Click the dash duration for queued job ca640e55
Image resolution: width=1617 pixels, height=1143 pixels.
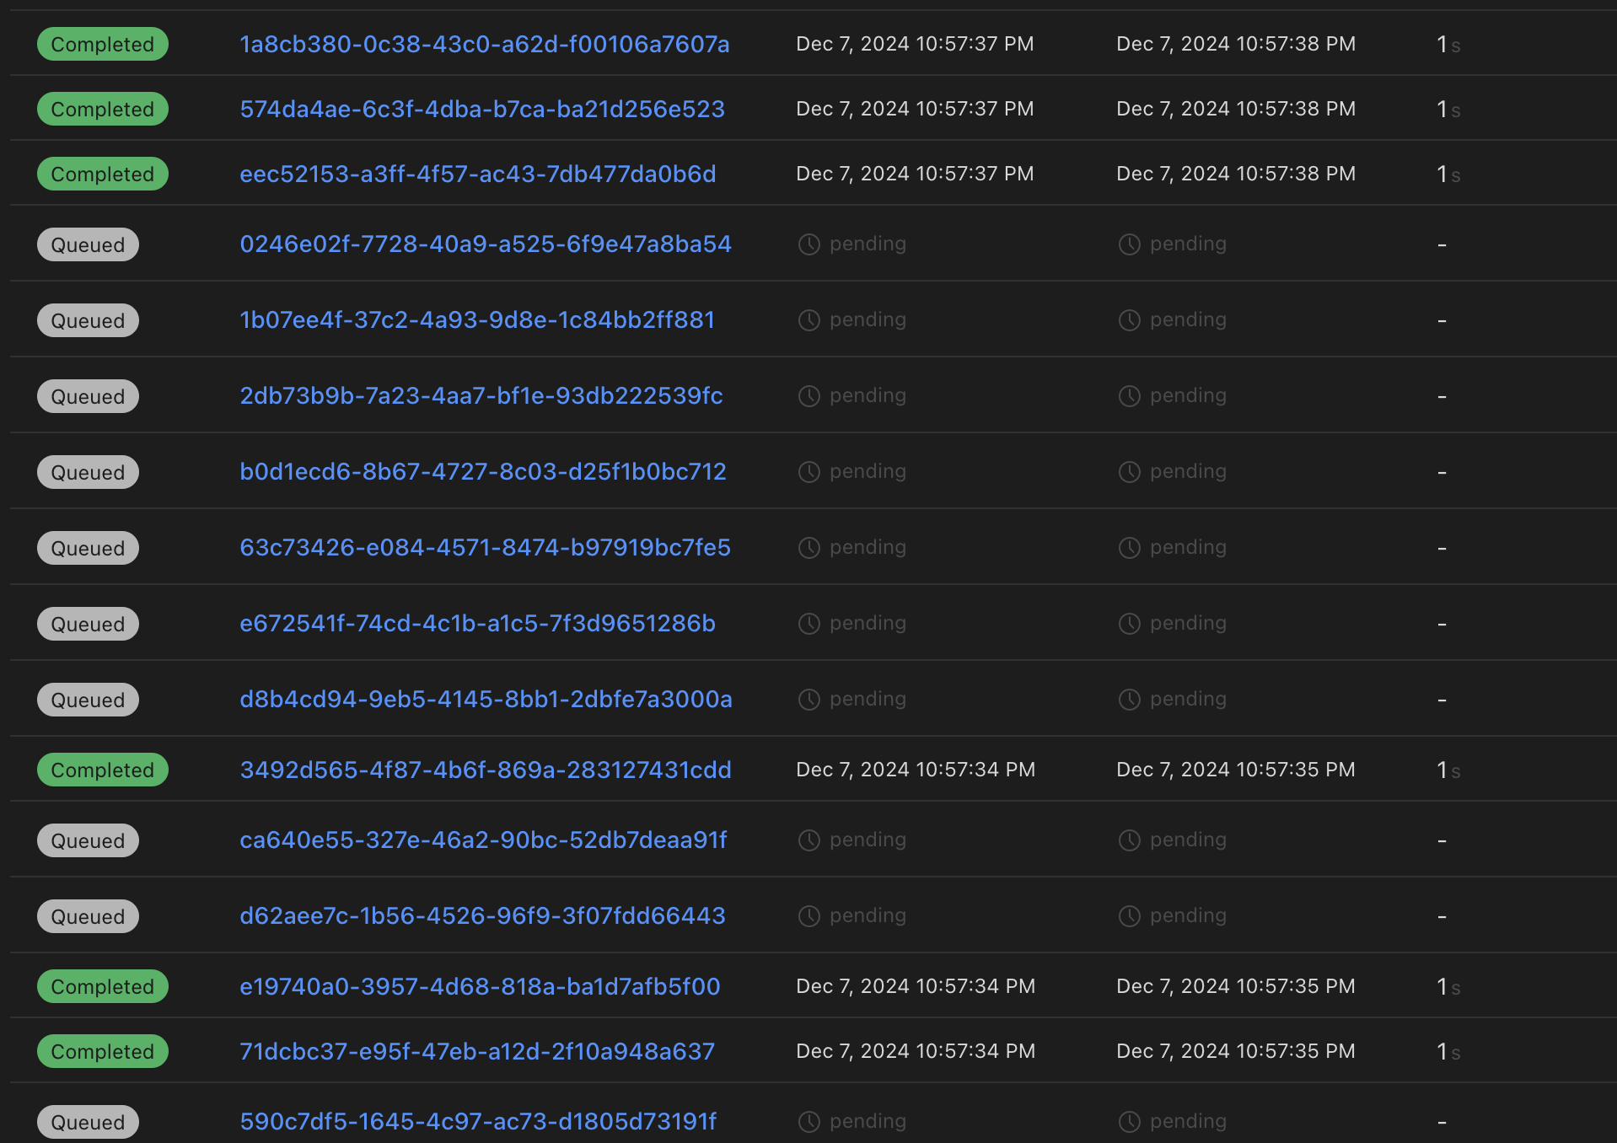click(1442, 840)
